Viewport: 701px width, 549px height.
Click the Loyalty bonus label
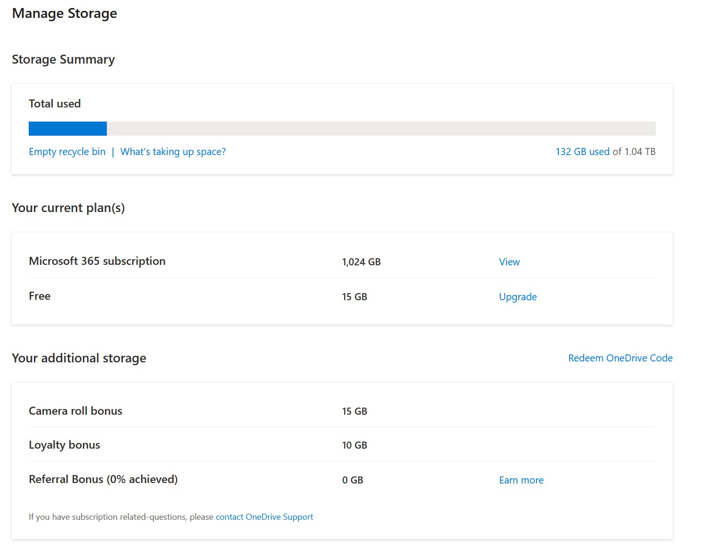(x=64, y=445)
